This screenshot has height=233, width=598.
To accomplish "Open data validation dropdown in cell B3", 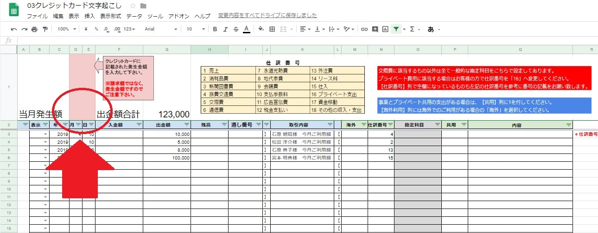I will pos(45,134).
